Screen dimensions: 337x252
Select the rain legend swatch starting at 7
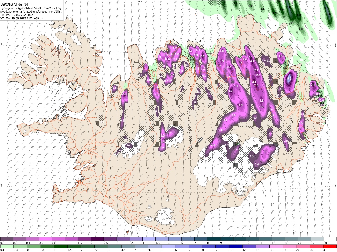pyautogui.click(x=195, y=246)
